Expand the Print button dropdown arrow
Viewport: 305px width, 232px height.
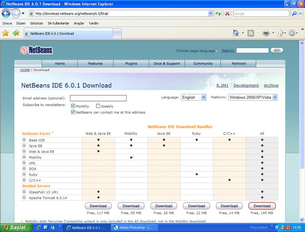(273, 33)
